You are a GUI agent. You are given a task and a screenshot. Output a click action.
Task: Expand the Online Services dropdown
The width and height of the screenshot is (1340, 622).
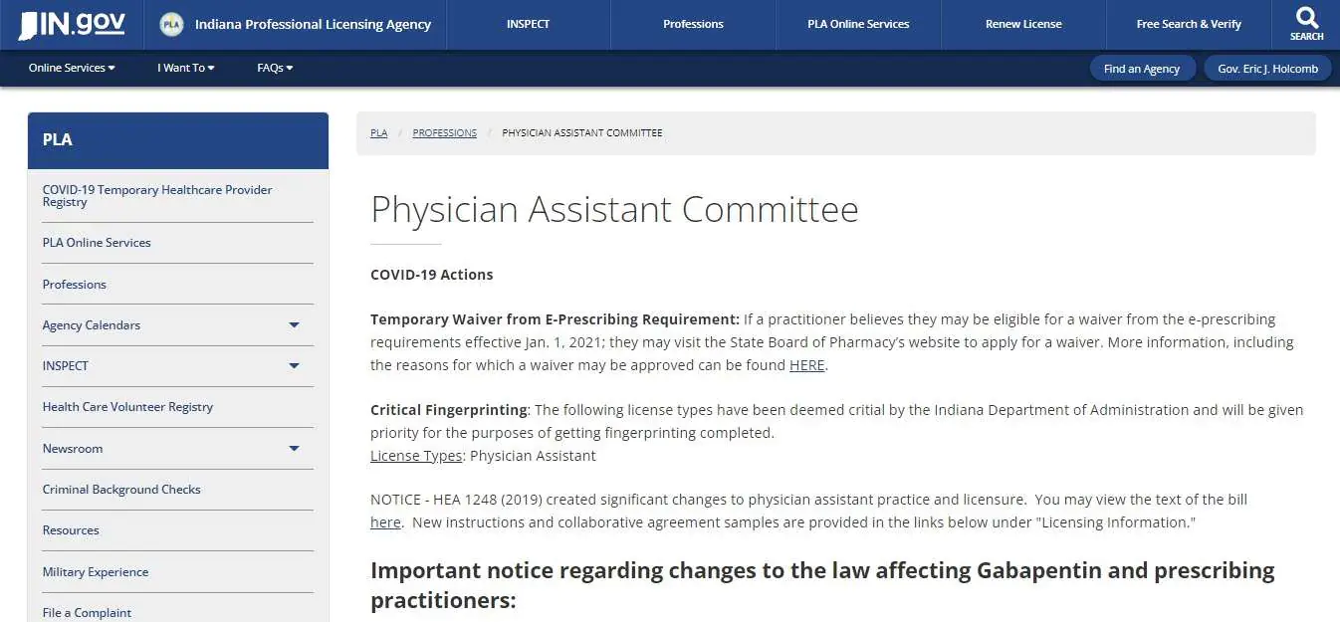coord(71,68)
